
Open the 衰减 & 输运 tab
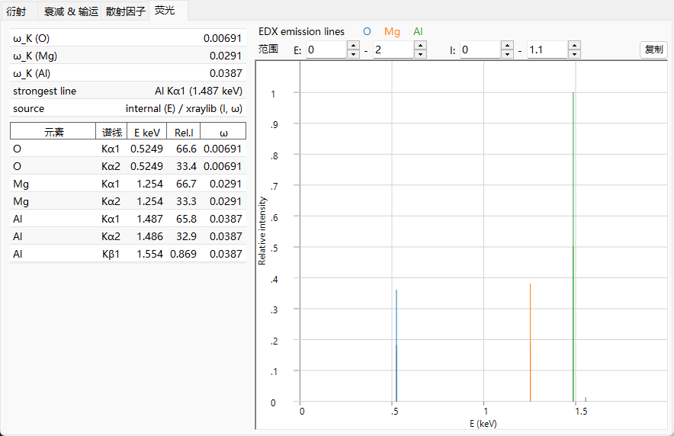[71, 11]
